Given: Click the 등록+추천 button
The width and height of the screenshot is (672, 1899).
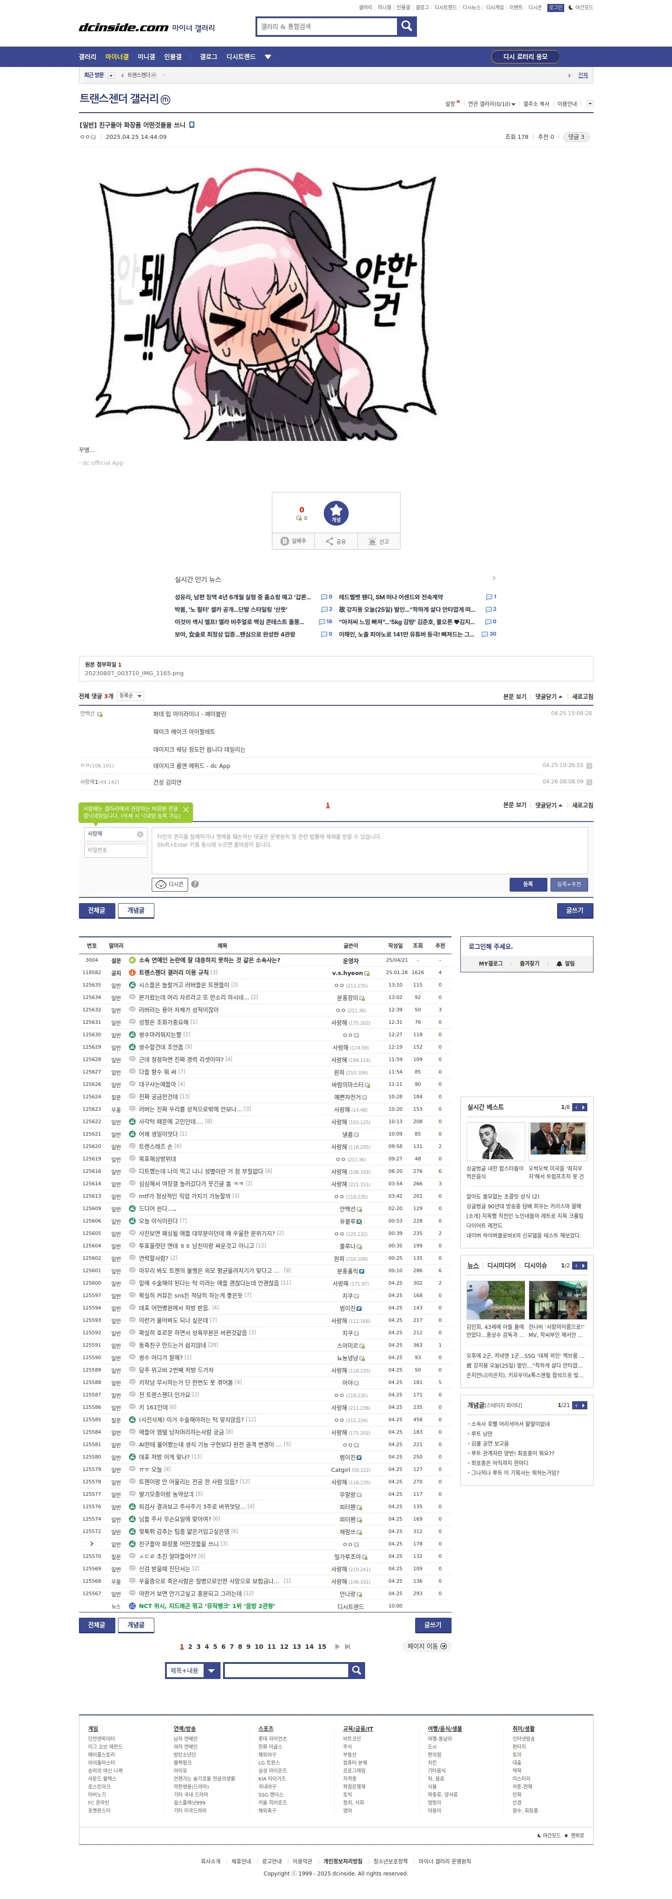Looking at the screenshot, I should (569, 884).
